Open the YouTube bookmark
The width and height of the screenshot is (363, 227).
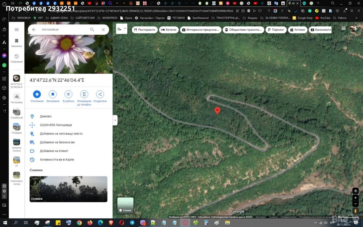point(323,18)
